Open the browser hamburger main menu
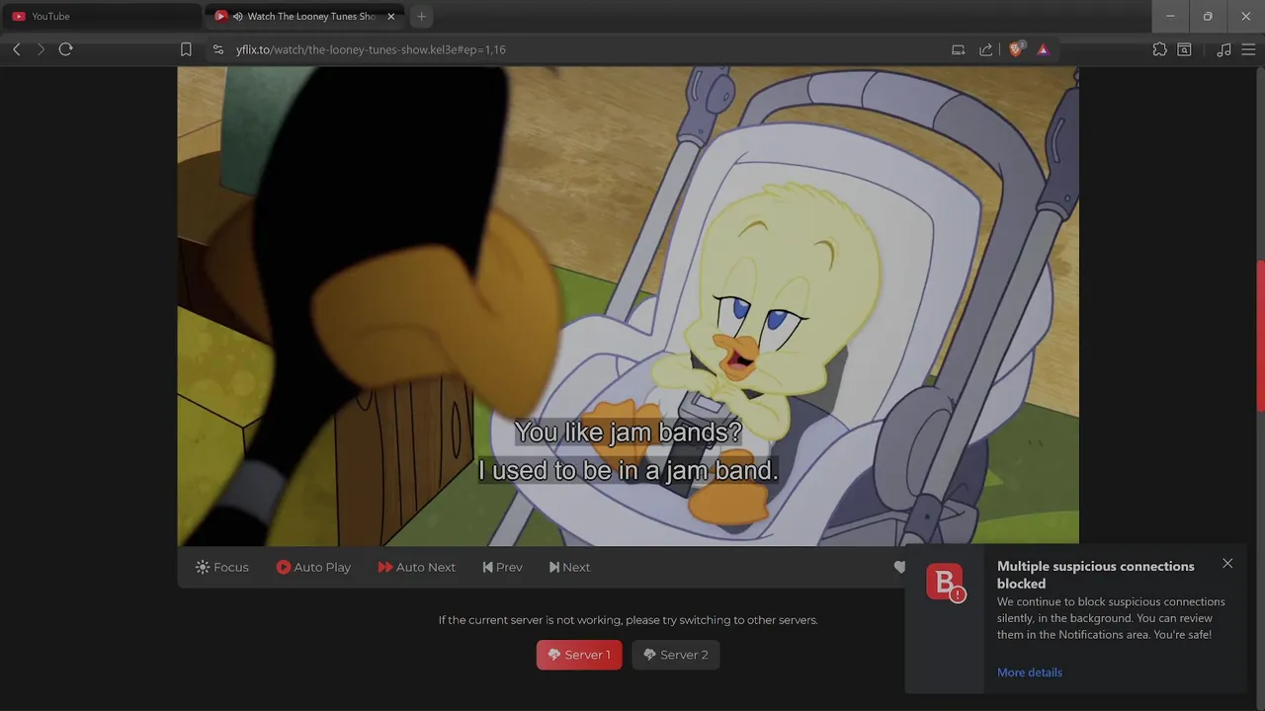 click(1248, 49)
